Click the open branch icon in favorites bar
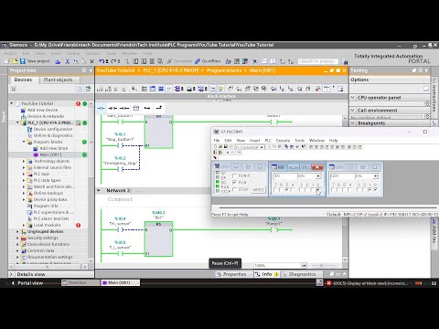The width and height of the screenshot is (439, 329). [x=147, y=108]
